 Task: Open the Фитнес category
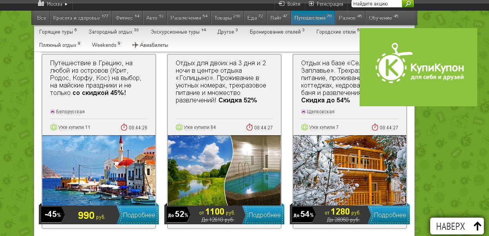127,18
